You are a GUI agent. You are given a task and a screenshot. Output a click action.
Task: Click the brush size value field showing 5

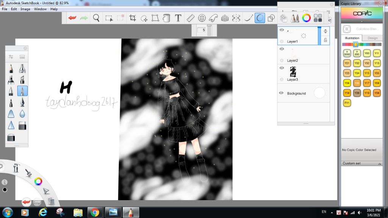point(202,30)
